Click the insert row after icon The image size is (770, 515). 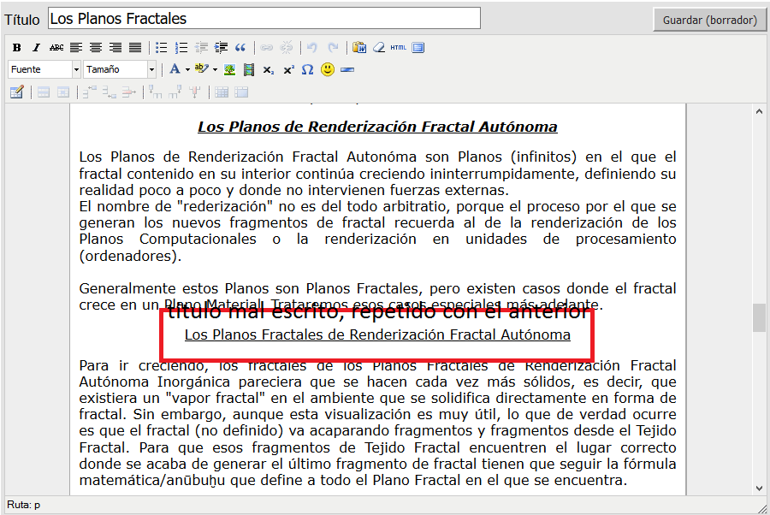coord(109,92)
